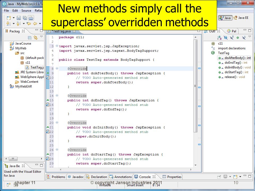
Task: Open the Back history dropdown arrow
Action: click(40, 24)
